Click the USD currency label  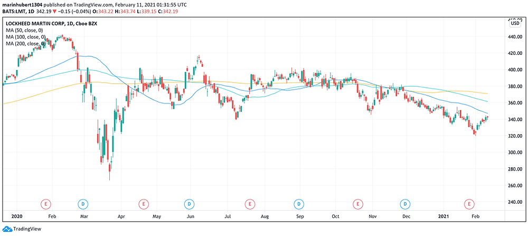515,24
